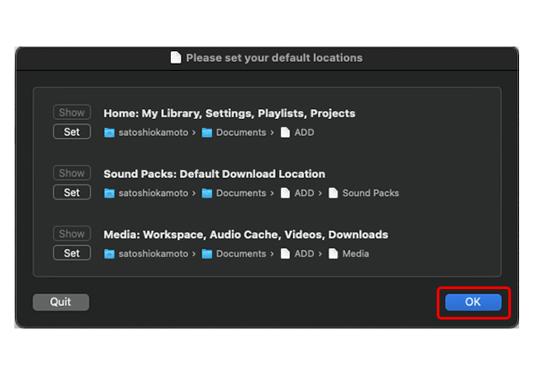The image size is (537, 384).
Task: Click Show for Sound Packs location
Action: pyautogui.click(x=72, y=173)
